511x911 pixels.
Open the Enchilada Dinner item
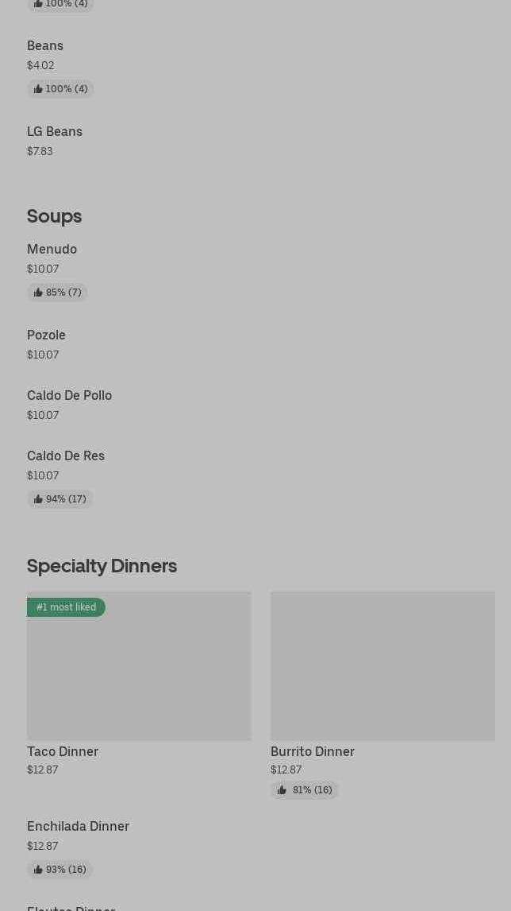[x=78, y=826]
